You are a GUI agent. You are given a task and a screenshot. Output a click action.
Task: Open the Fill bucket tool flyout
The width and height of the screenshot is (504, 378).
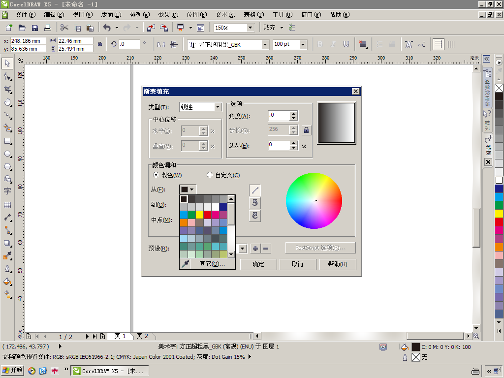(7, 282)
